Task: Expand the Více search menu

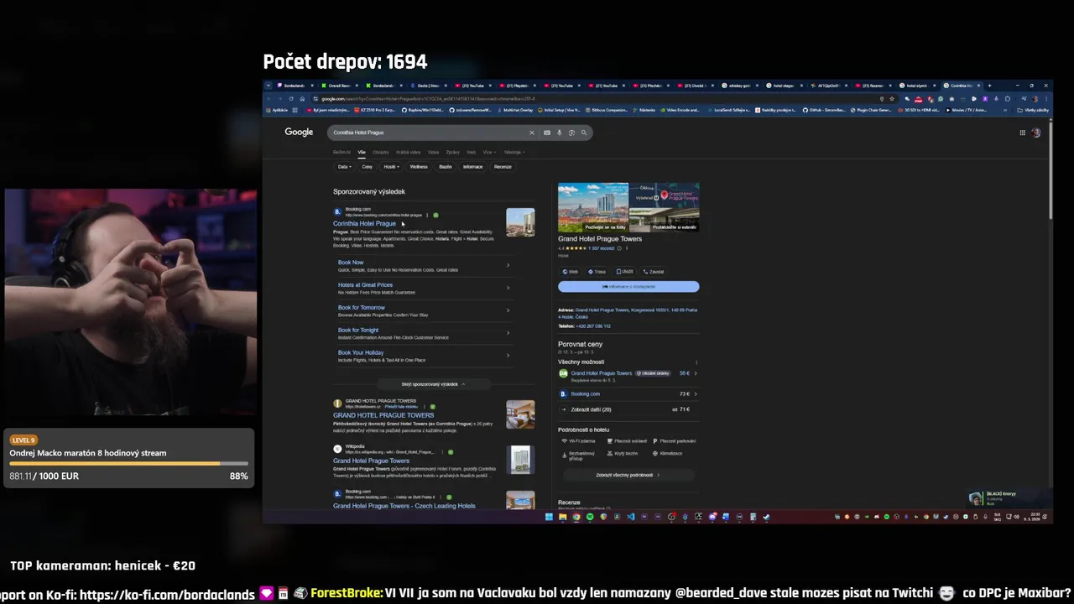Action: pos(488,152)
